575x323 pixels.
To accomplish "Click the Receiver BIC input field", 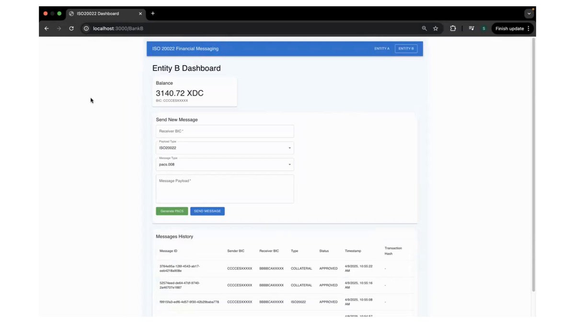I will point(225,131).
